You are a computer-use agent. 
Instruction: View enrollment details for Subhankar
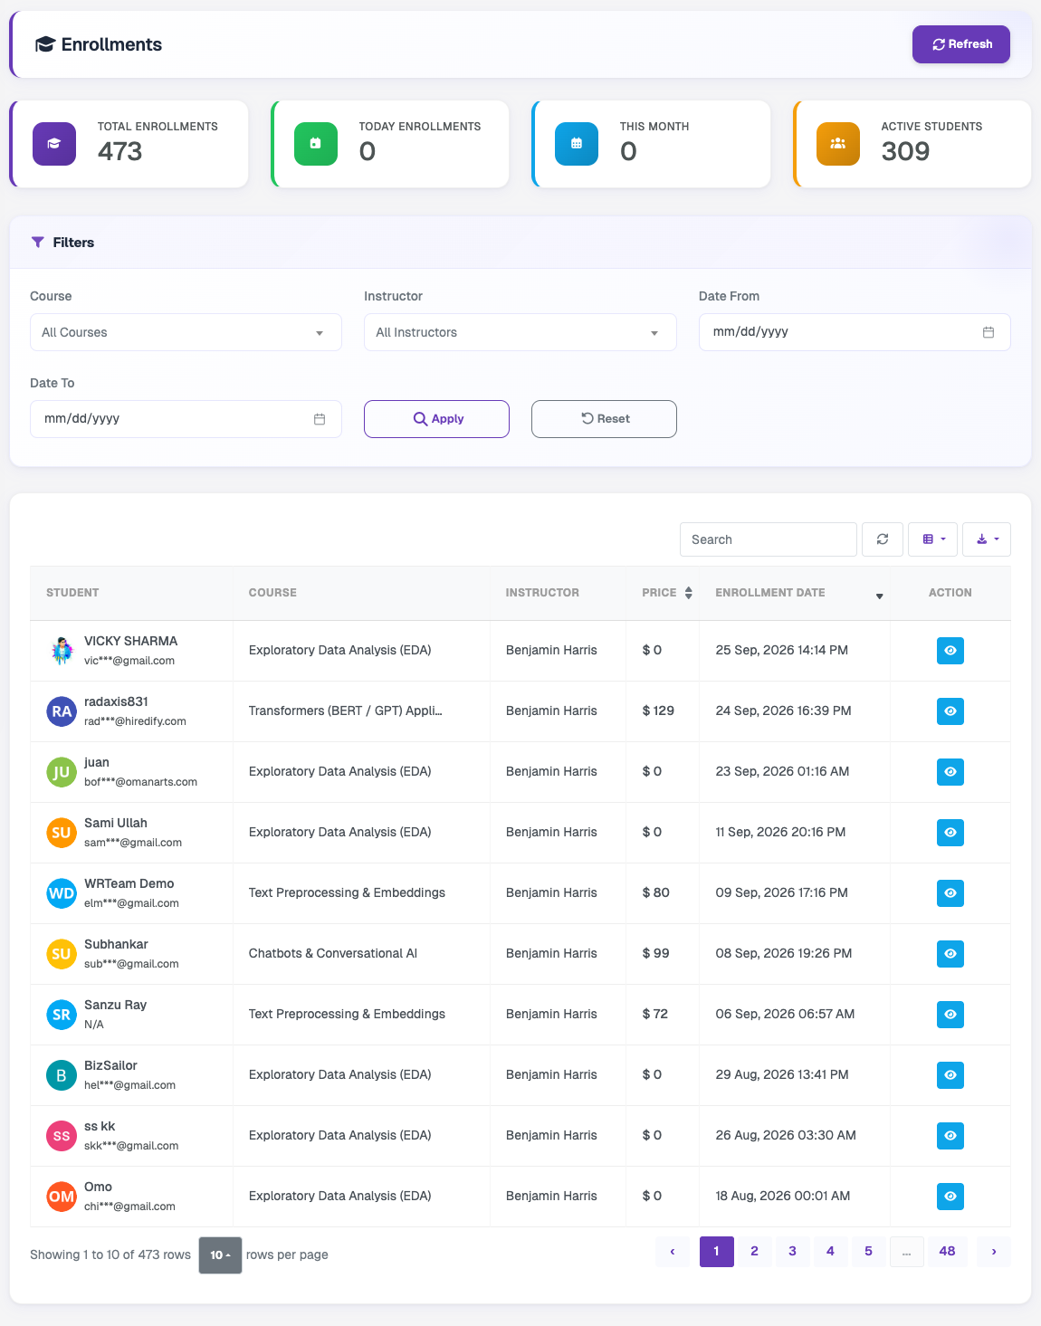pos(950,954)
